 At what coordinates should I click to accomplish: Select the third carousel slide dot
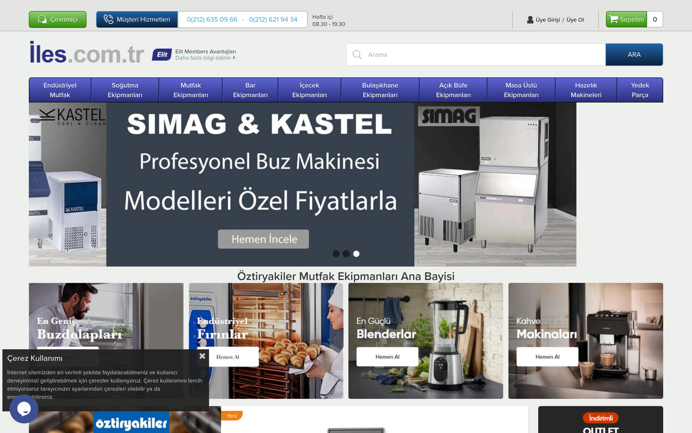point(356,254)
